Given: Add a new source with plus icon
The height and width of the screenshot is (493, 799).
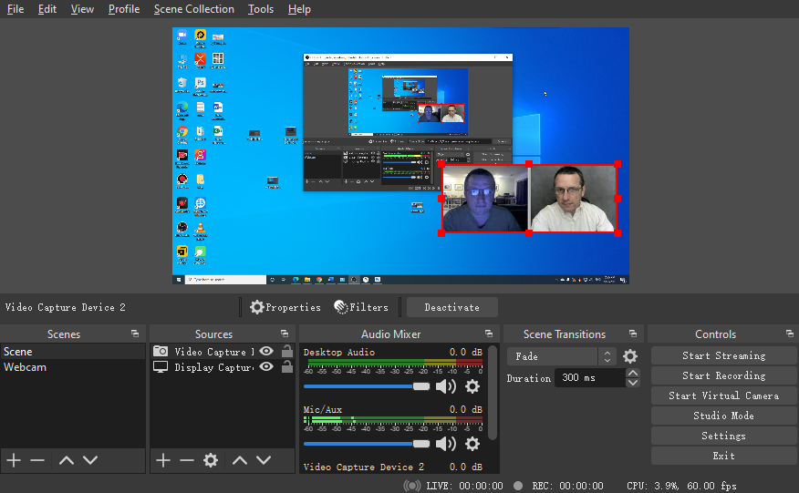Looking at the screenshot, I should pyautogui.click(x=163, y=460).
